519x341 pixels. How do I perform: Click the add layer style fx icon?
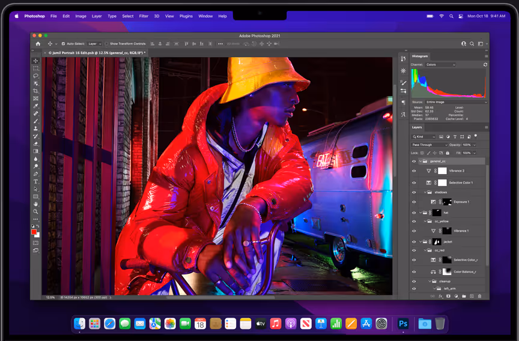pyautogui.click(x=440, y=296)
